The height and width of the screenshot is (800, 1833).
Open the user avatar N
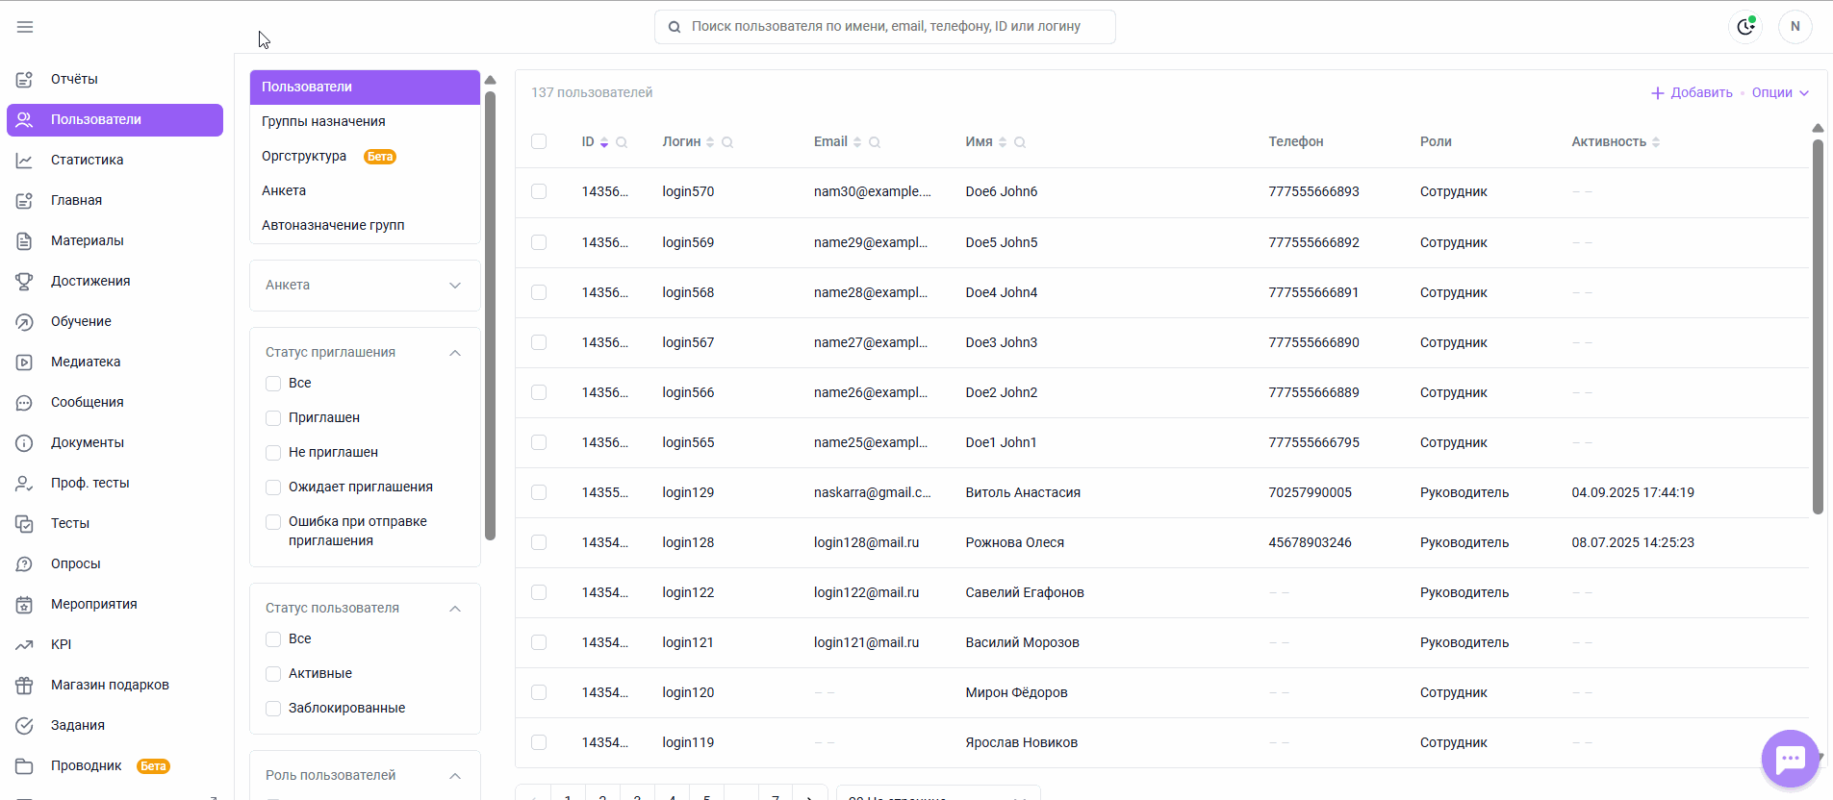click(1795, 27)
